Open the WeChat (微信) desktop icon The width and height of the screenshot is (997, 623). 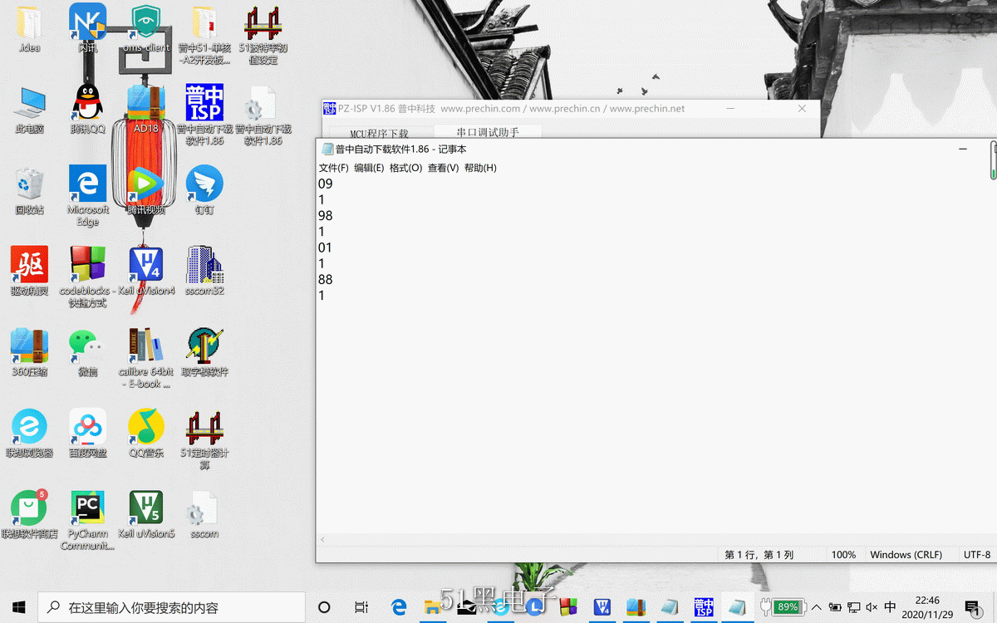click(87, 346)
